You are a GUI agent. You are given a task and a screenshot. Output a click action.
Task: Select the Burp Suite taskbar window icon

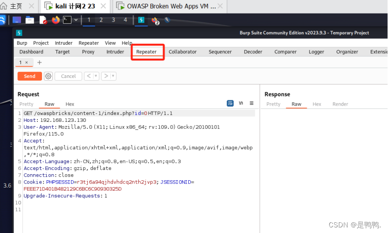click(141, 20)
